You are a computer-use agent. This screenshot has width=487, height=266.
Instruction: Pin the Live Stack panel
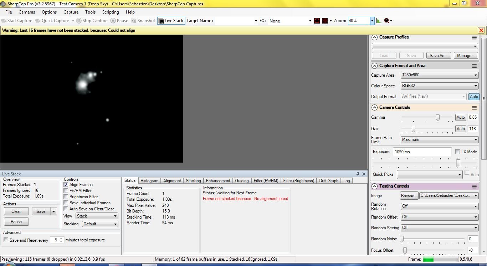click(x=358, y=174)
